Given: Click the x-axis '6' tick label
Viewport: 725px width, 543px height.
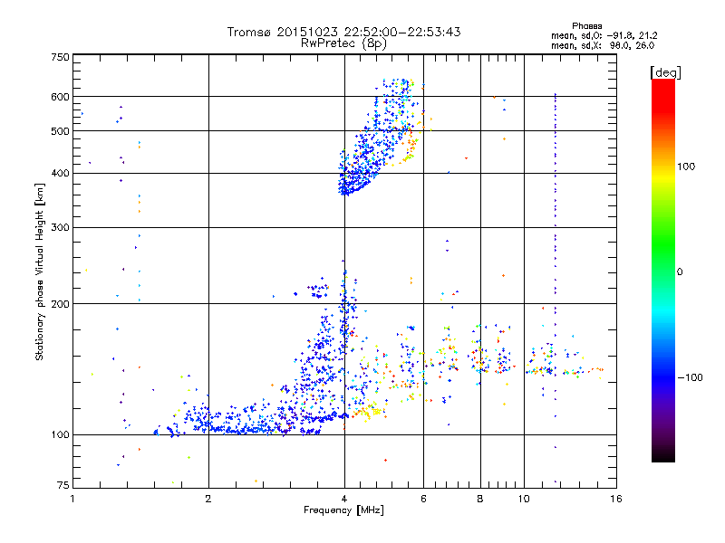Looking at the screenshot, I should pos(423,499).
